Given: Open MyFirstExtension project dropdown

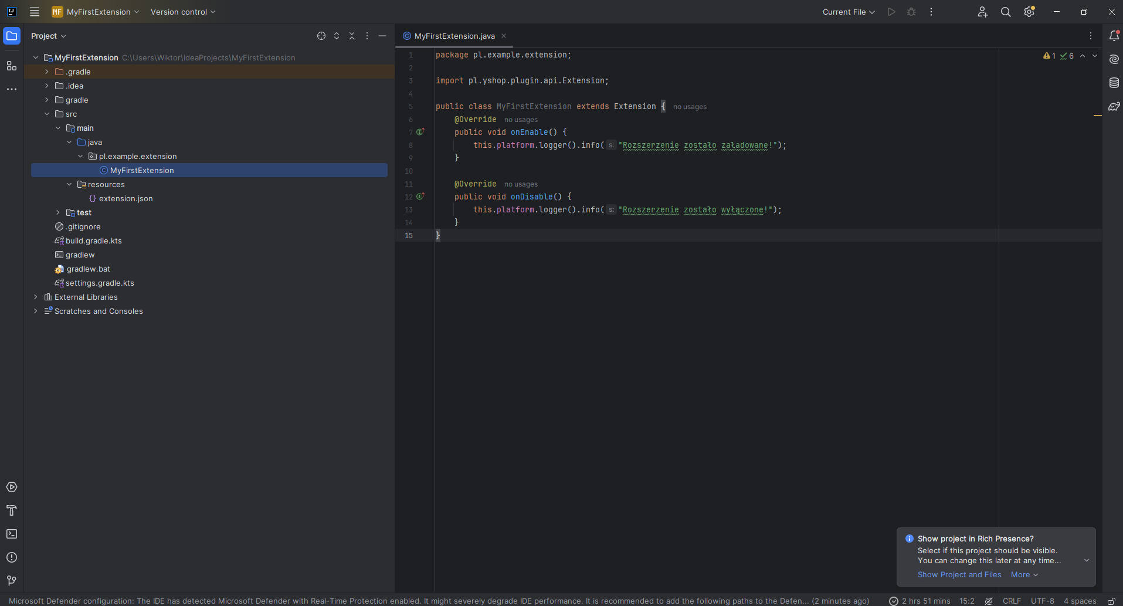Looking at the screenshot, I should (96, 12).
